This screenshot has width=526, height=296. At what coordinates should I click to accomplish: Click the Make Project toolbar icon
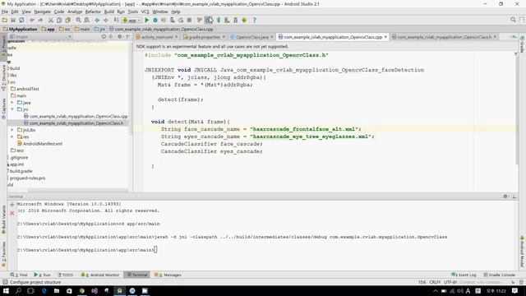point(116,20)
